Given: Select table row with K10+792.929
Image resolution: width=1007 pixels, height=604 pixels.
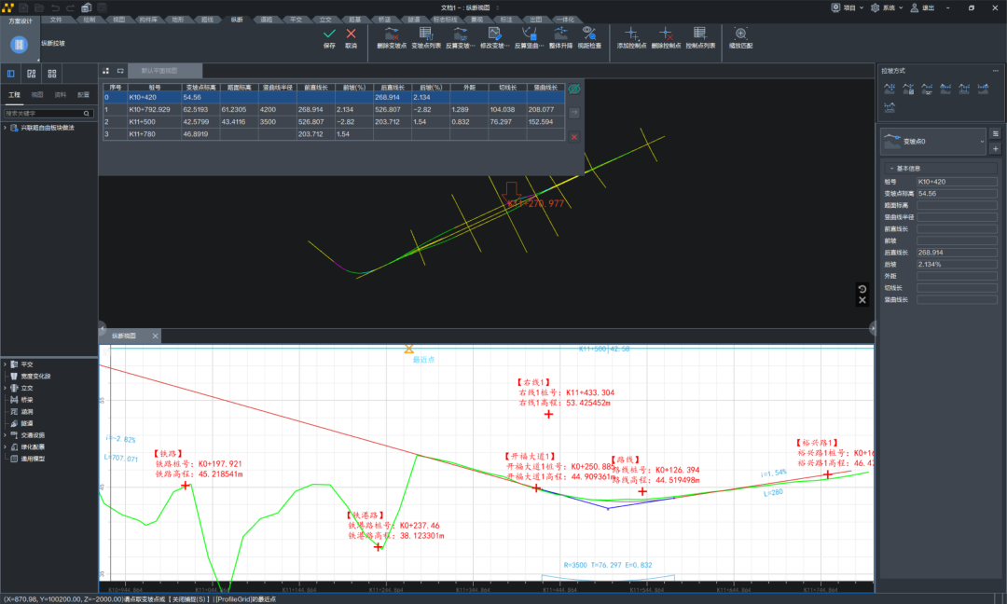Looking at the screenshot, I should tap(333, 110).
